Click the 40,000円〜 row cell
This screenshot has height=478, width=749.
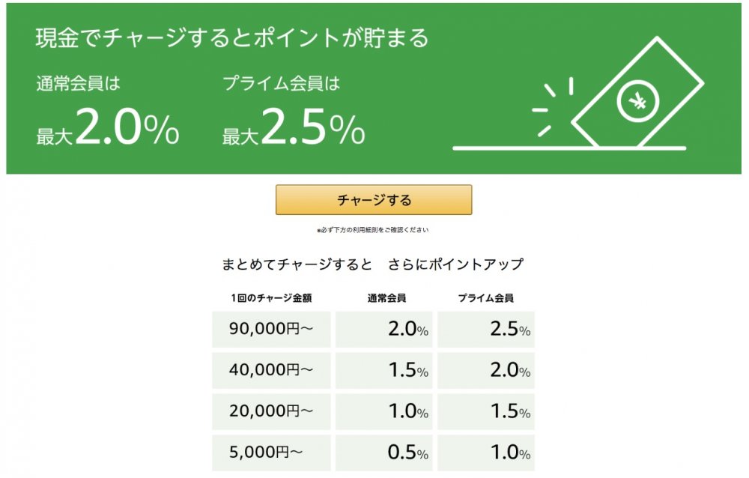coord(271,370)
